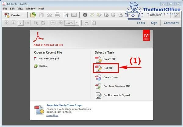
Task: Click the sticky note comment icon
Action: [x=92, y=15]
